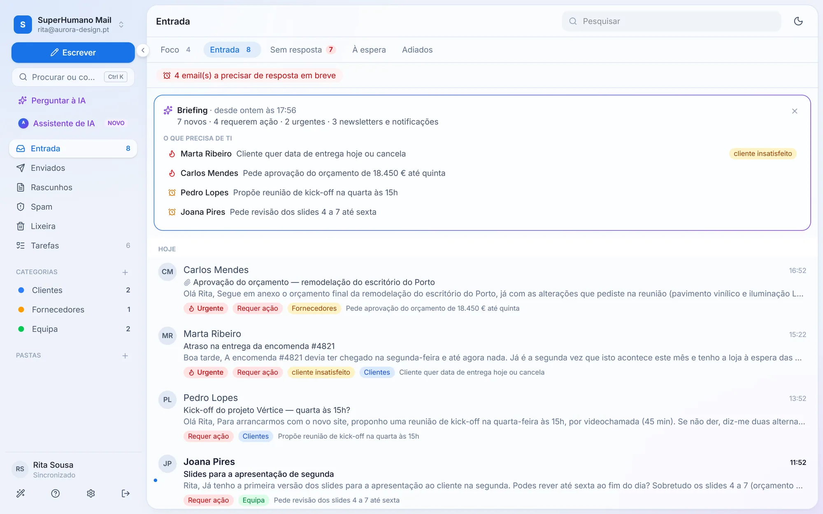Open Assistente de IA
This screenshot has width=823, height=514.
(x=72, y=123)
